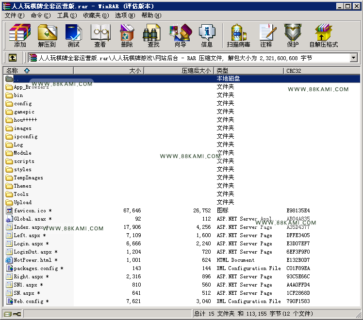Screen dimensions: 363x320
Task: Open the File (文件) menu
Action: point(15,16)
